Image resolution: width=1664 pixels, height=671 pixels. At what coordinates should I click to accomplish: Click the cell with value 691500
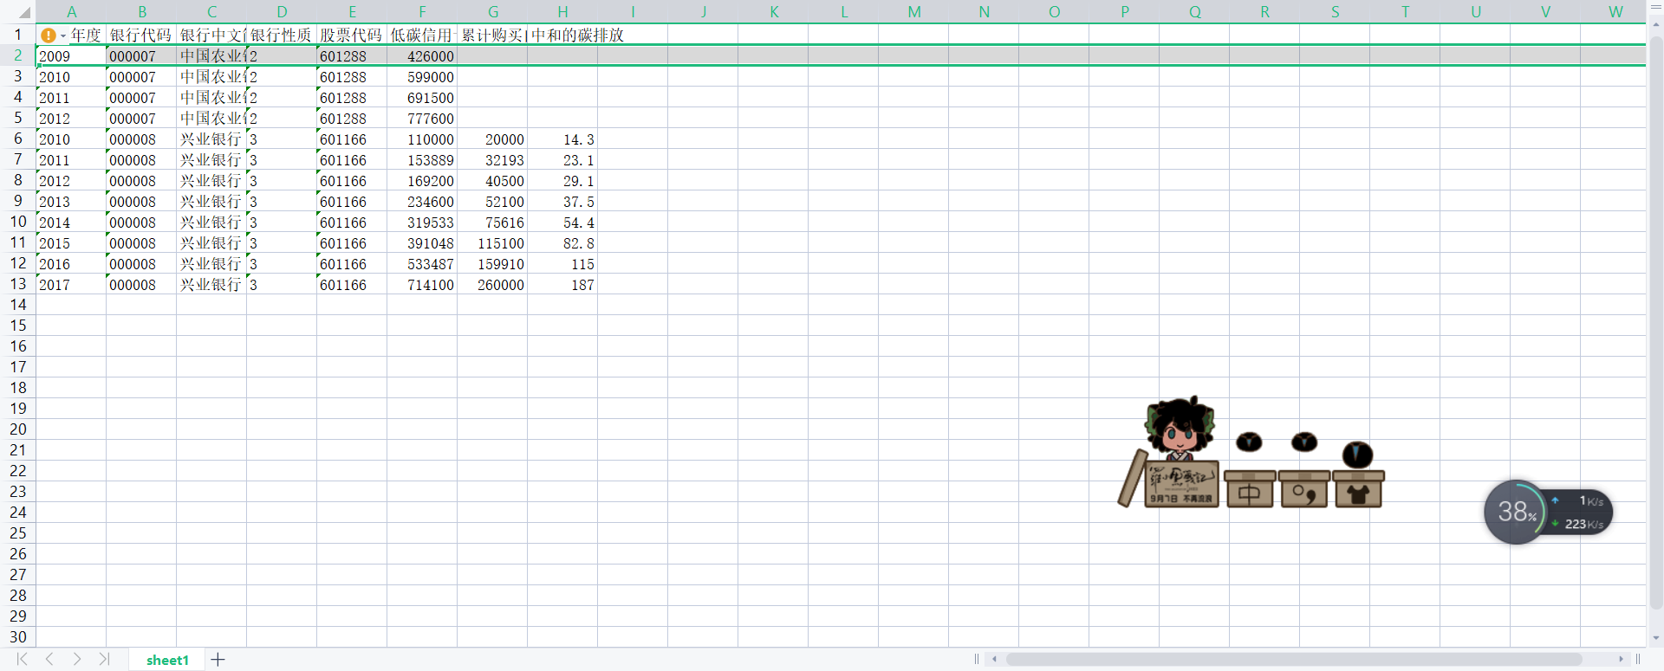coord(422,97)
